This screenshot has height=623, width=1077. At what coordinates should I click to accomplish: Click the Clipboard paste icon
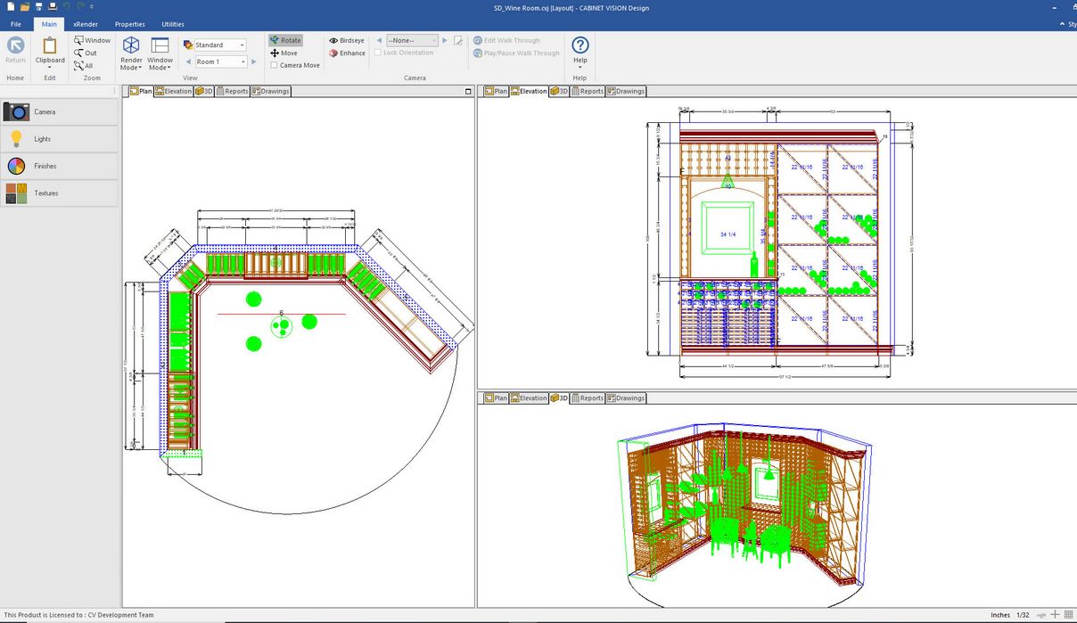click(x=50, y=46)
